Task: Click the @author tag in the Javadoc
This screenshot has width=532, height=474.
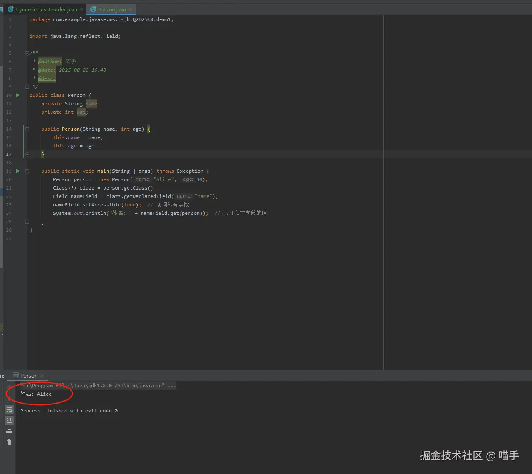Action: pyautogui.click(x=50, y=62)
